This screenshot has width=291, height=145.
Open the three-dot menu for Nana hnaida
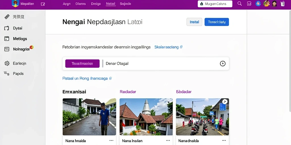[x=111, y=140]
